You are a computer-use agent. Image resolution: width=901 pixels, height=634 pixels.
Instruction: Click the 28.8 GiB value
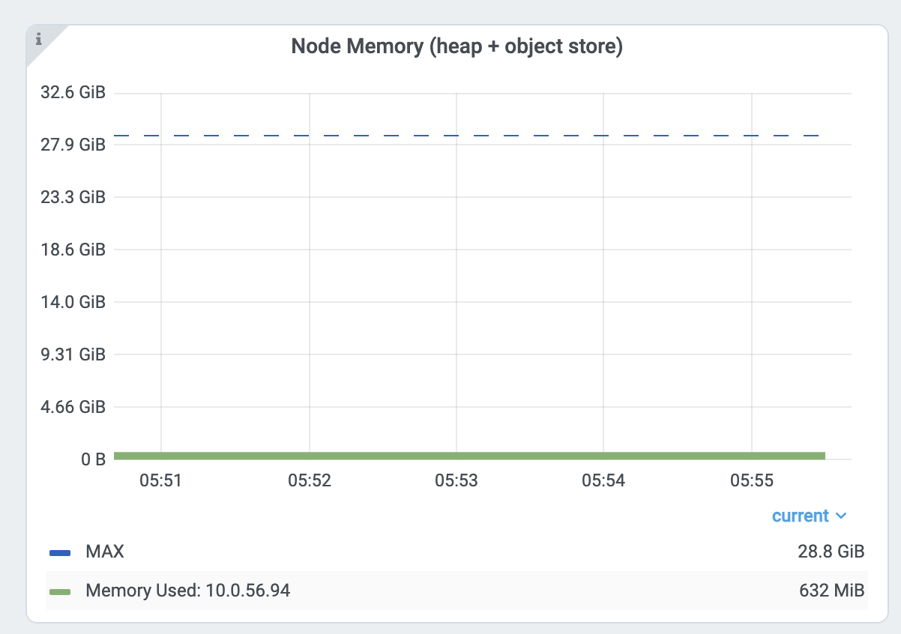click(830, 552)
